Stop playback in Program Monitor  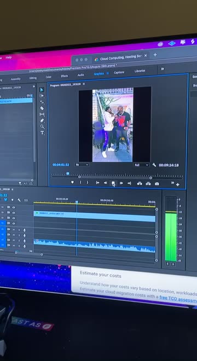pos(113,183)
